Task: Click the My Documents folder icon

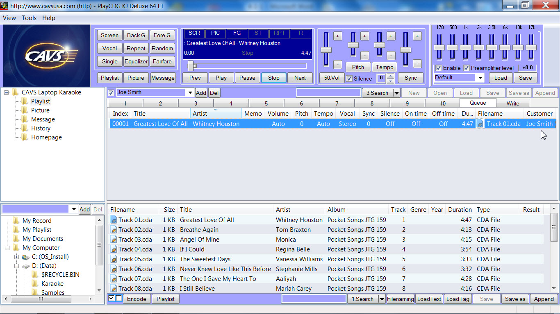Action: point(16,239)
